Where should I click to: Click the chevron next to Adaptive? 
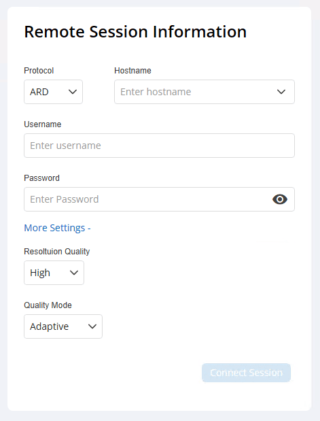click(92, 326)
